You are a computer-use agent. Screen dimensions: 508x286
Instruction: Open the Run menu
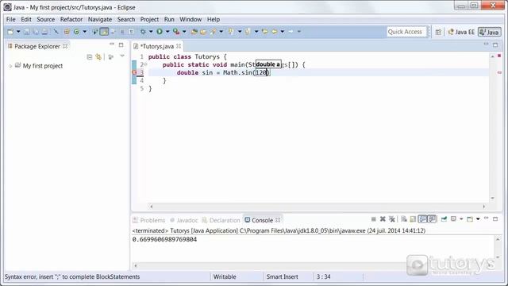169,19
